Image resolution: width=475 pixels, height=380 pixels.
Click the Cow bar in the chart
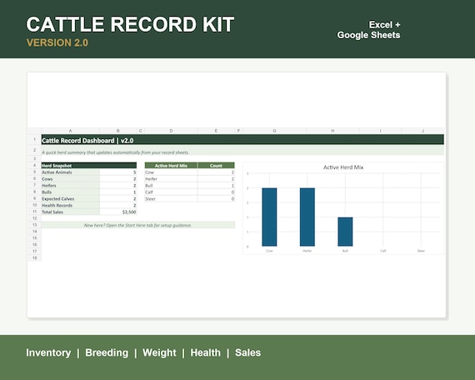point(269,217)
